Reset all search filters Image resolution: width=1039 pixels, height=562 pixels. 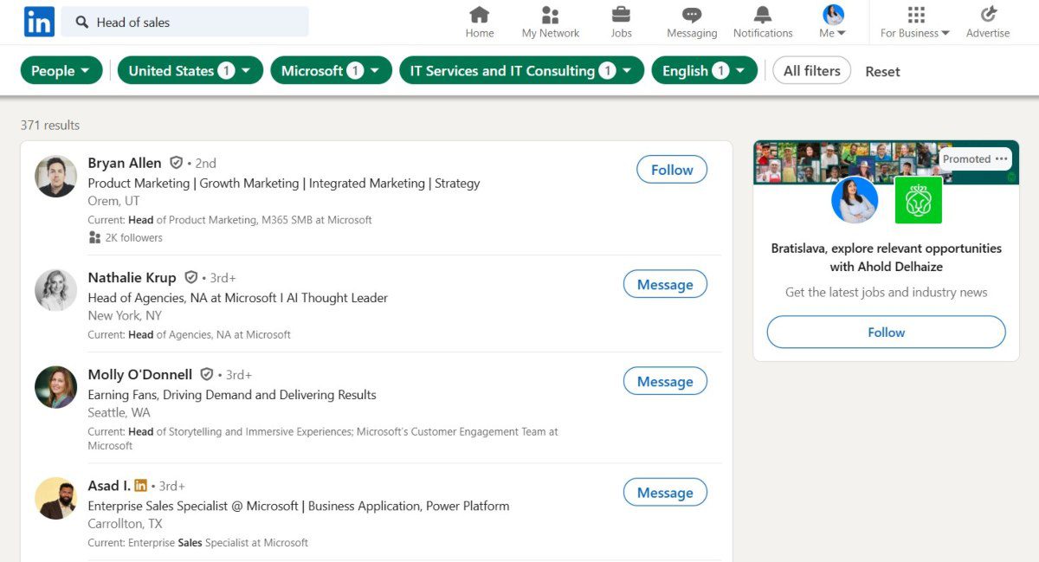(882, 72)
